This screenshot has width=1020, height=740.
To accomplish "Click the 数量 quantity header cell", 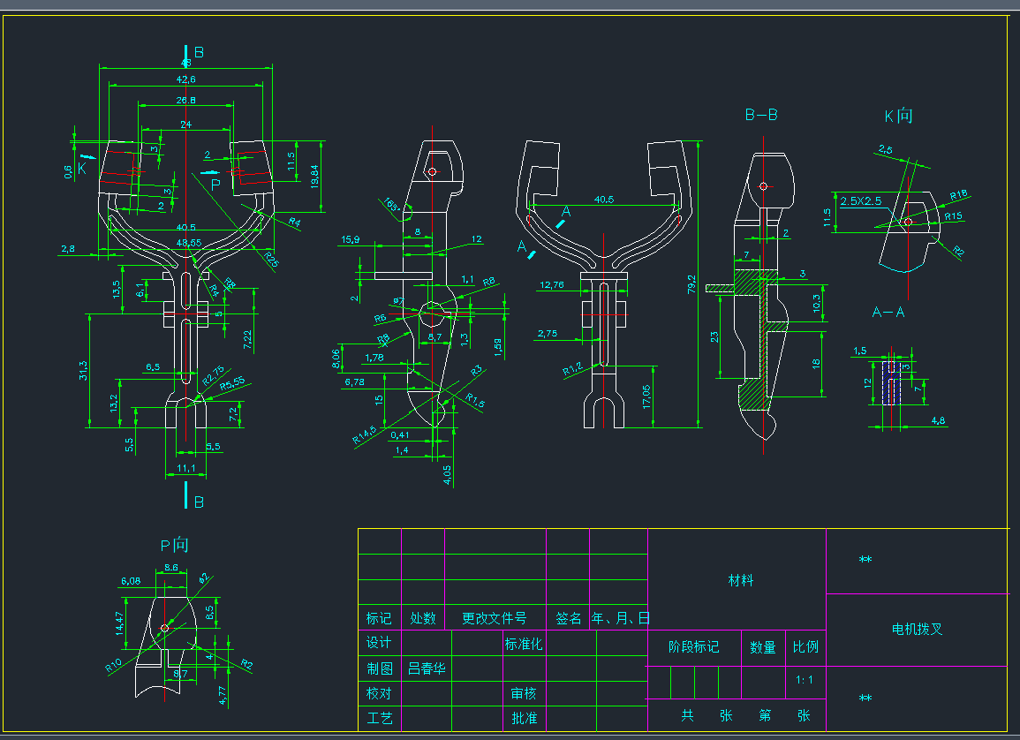I will (762, 647).
